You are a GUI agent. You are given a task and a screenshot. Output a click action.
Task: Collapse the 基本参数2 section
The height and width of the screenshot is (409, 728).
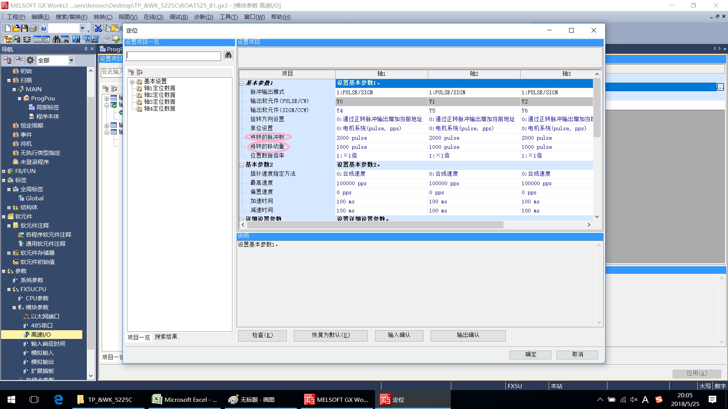tap(242, 165)
